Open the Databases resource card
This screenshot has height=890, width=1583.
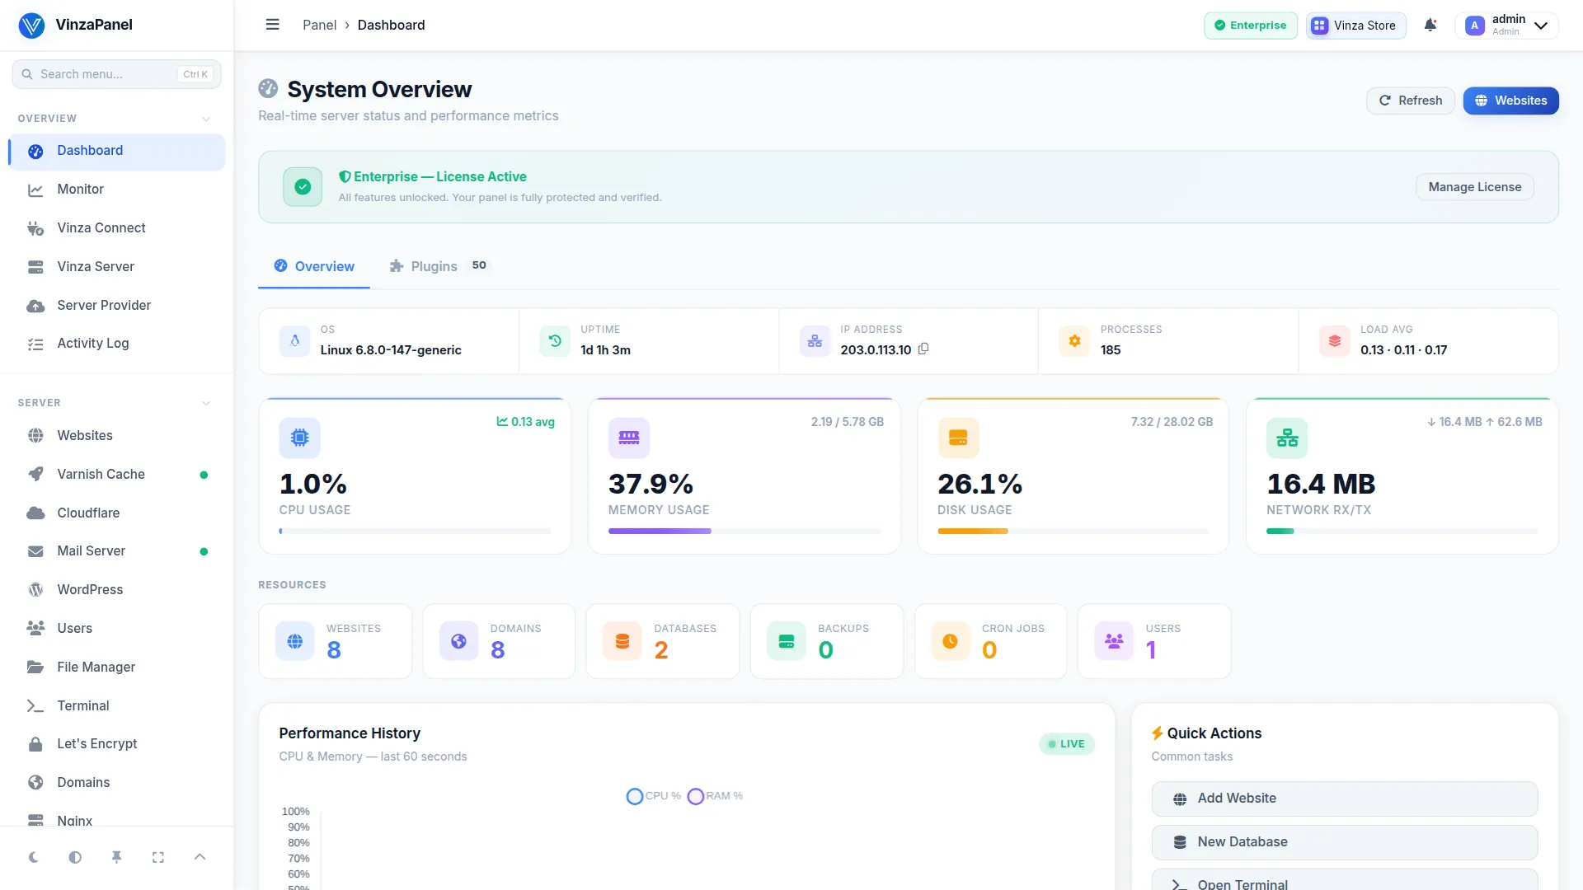663,641
